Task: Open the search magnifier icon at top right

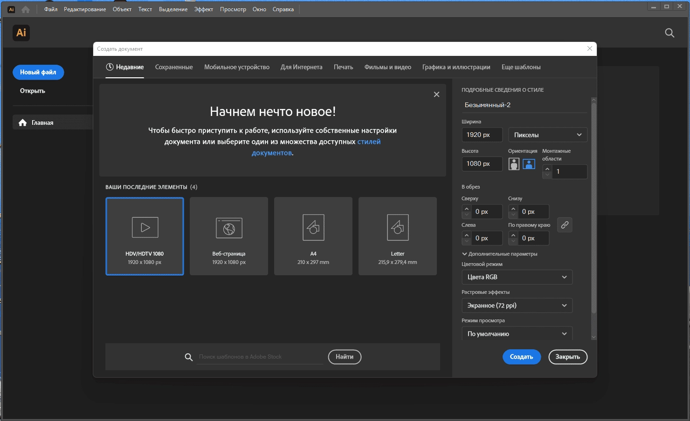Action: pos(669,33)
